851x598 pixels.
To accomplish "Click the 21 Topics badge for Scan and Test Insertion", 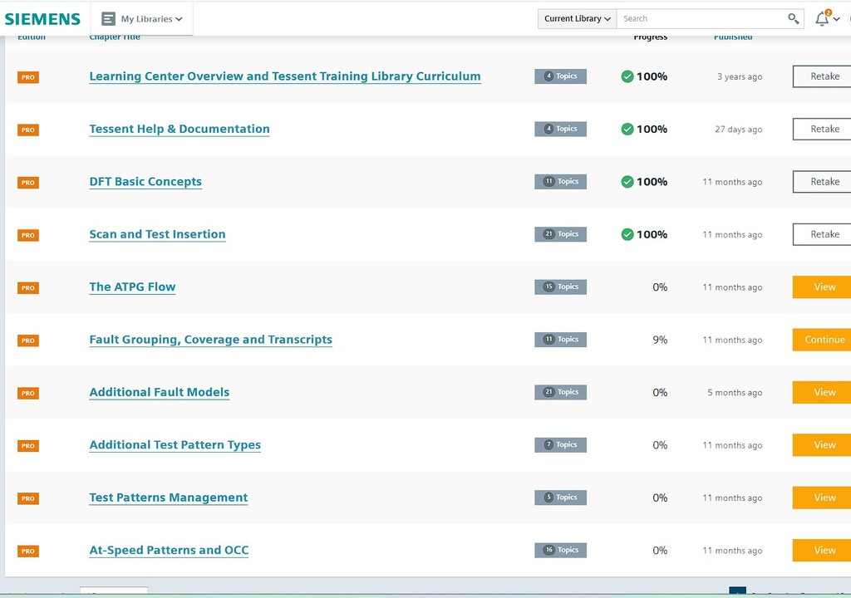I will point(560,234).
